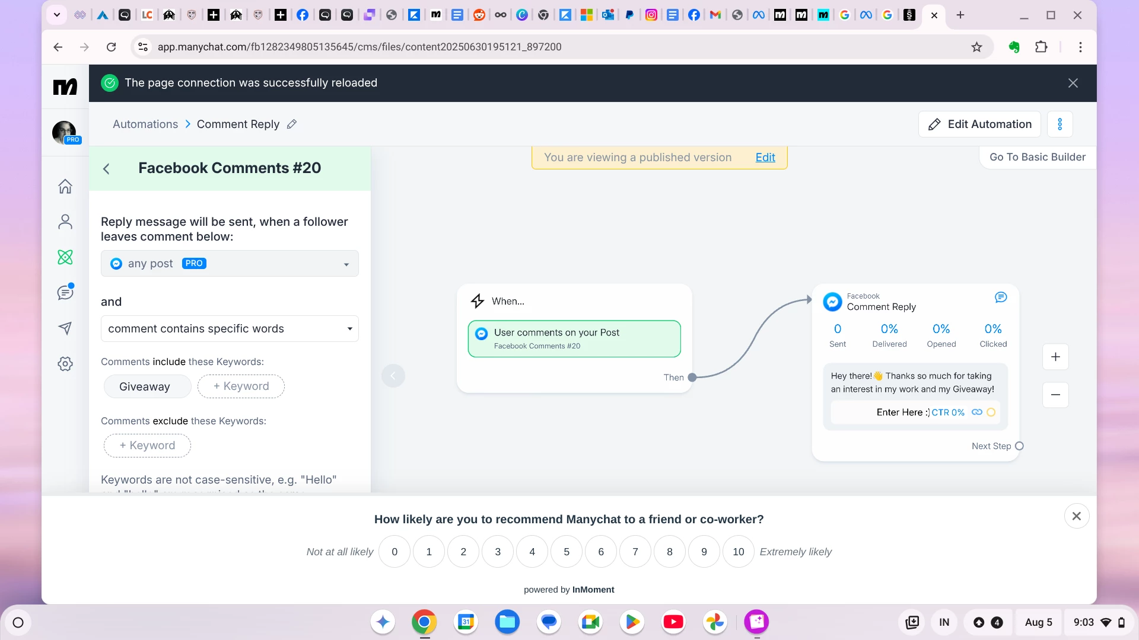Open YouTube from the shelf
Viewport: 1139px width, 640px height.
click(673, 622)
